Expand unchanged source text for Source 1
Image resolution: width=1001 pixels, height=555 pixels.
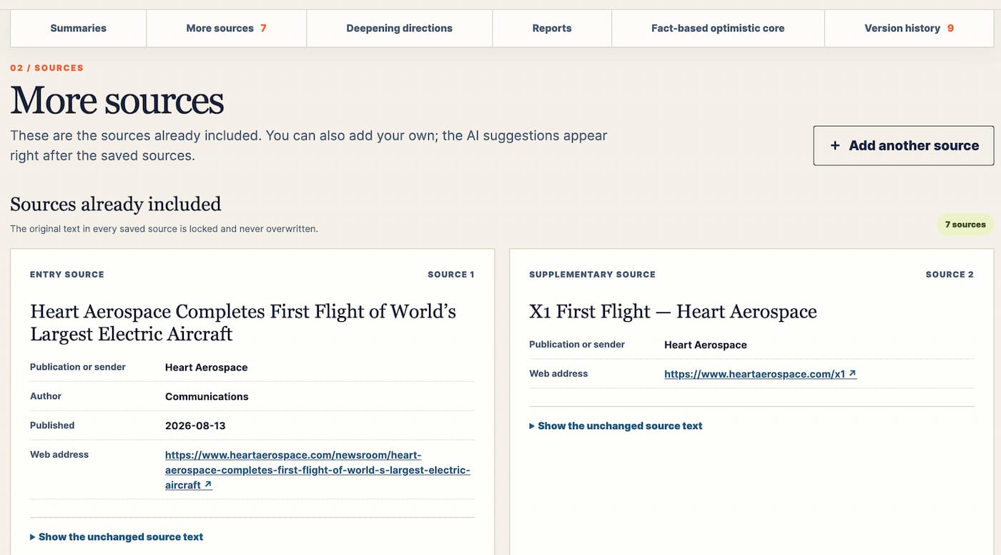point(117,537)
